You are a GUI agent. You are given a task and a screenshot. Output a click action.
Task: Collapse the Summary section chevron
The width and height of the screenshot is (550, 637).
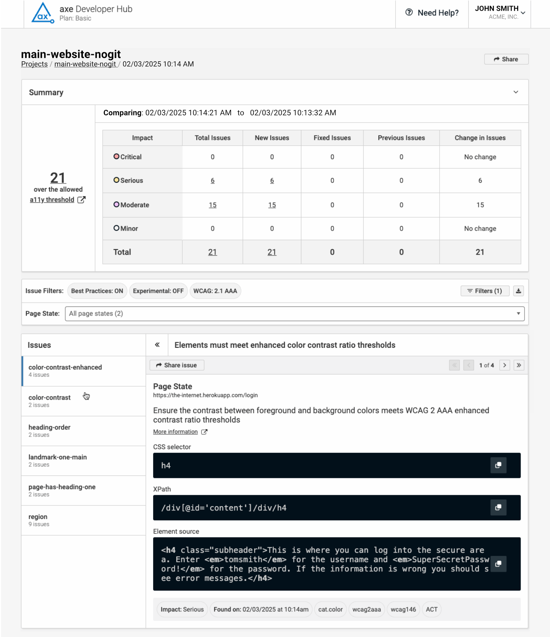[x=515, y=92]
